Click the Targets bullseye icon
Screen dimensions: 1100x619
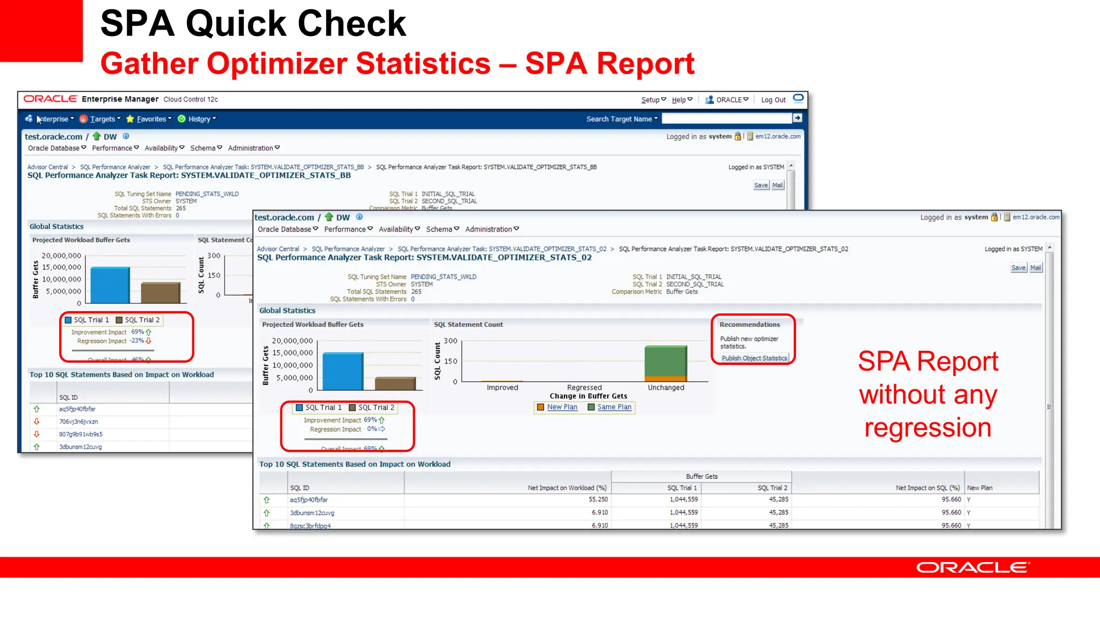83,119
